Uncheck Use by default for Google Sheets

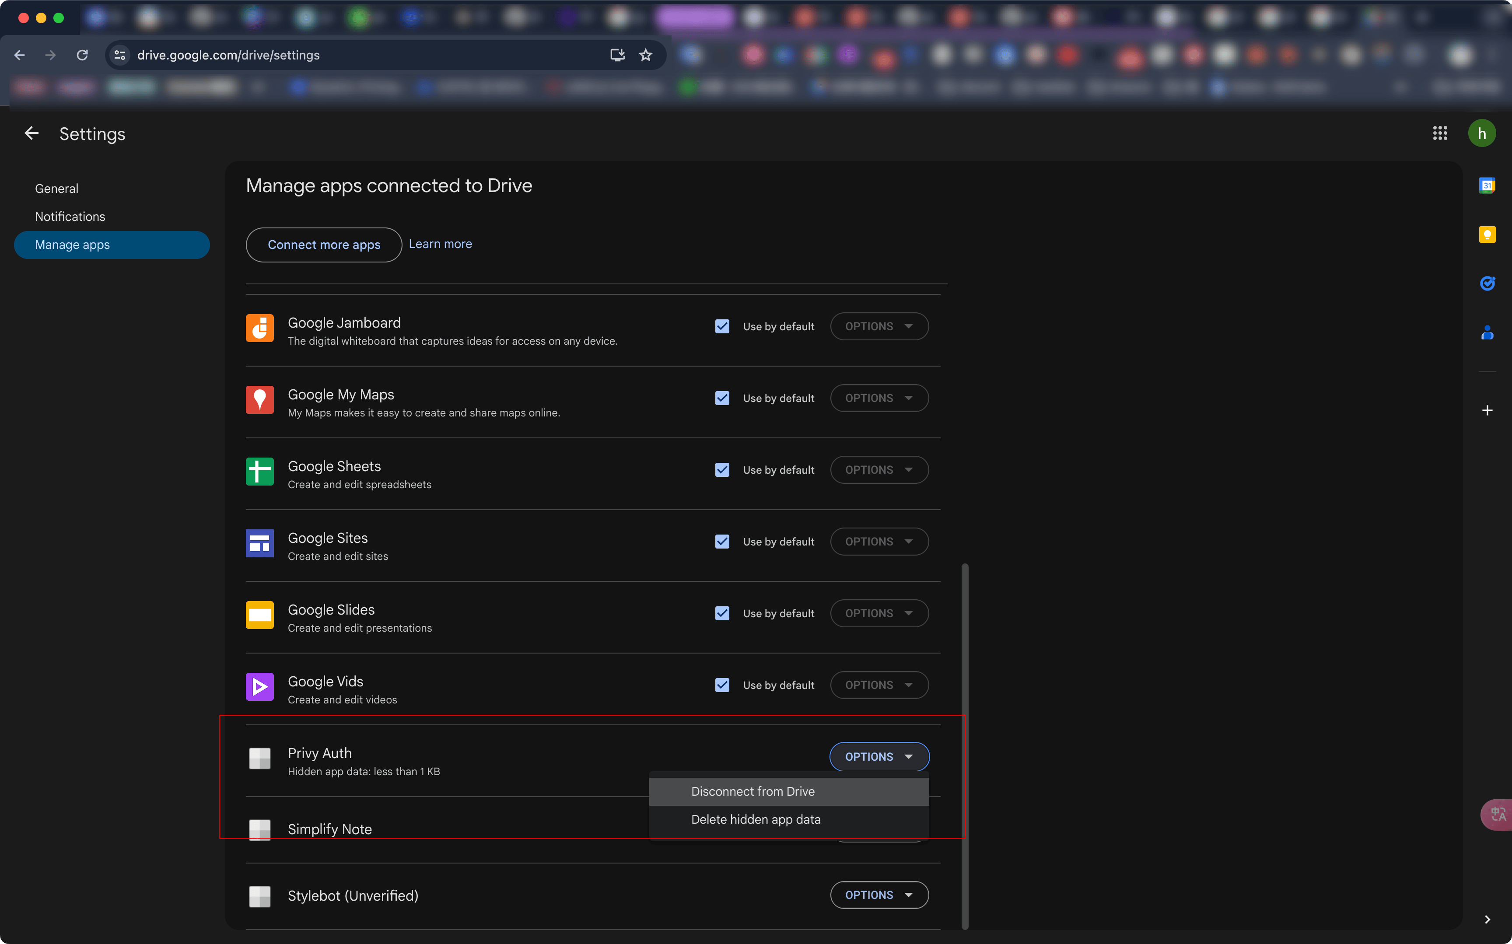click(722, 469)
